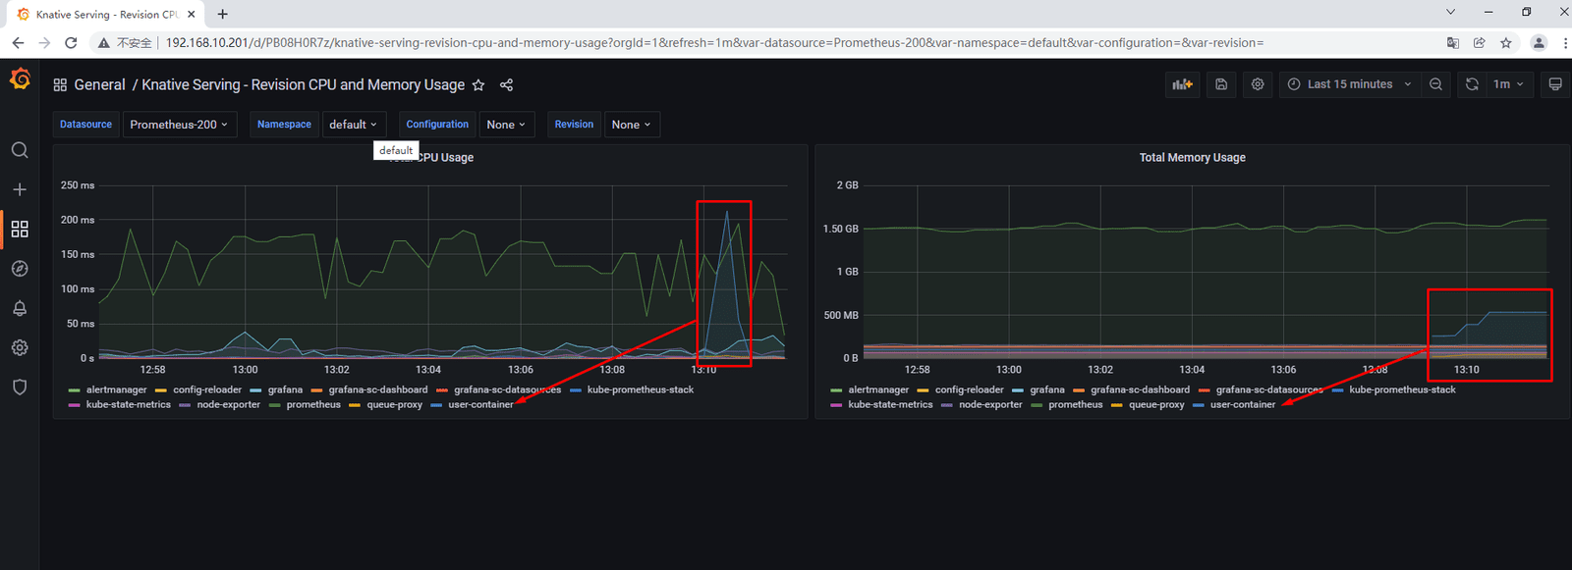The height and width of the screenshot is (570, 1572).
Task: Click the dashboard grid icon beside General
Action: point(60,85)
